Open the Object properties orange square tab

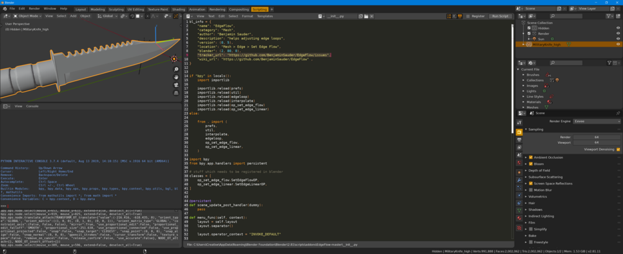point(519,172)
